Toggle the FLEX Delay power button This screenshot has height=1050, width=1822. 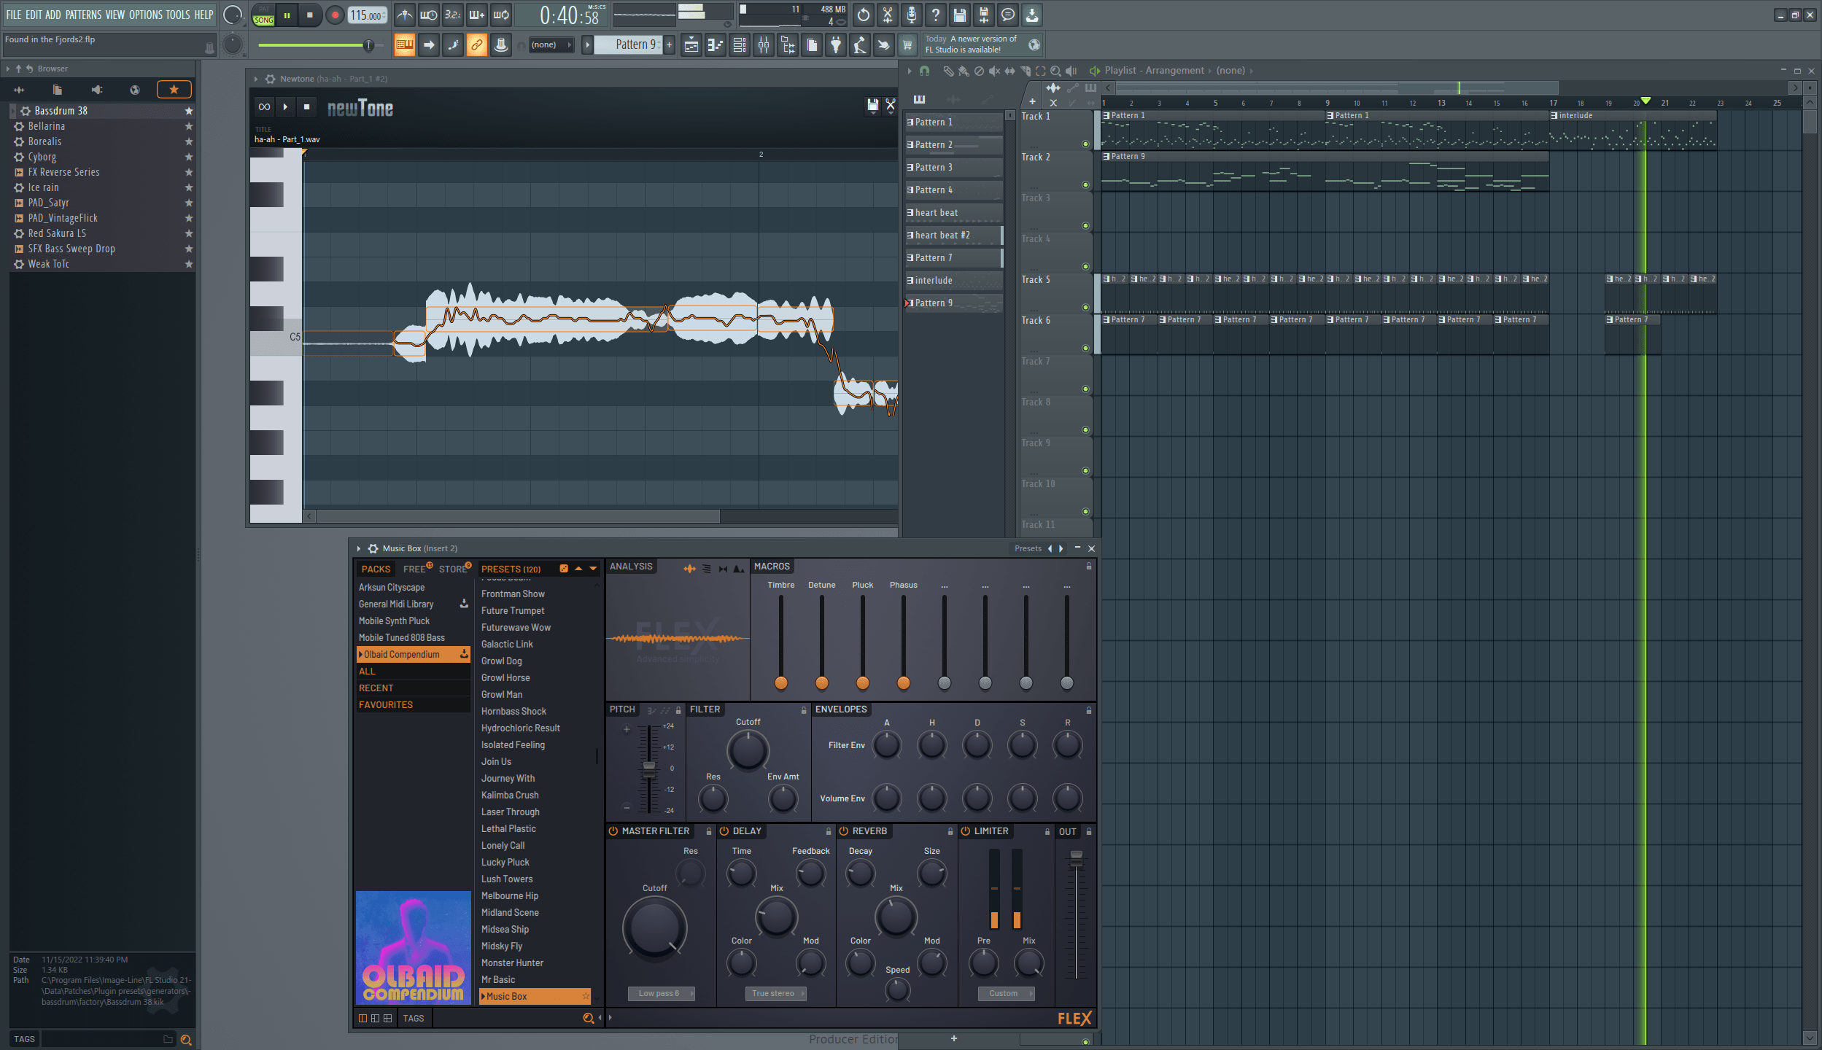tap(724, 831)
